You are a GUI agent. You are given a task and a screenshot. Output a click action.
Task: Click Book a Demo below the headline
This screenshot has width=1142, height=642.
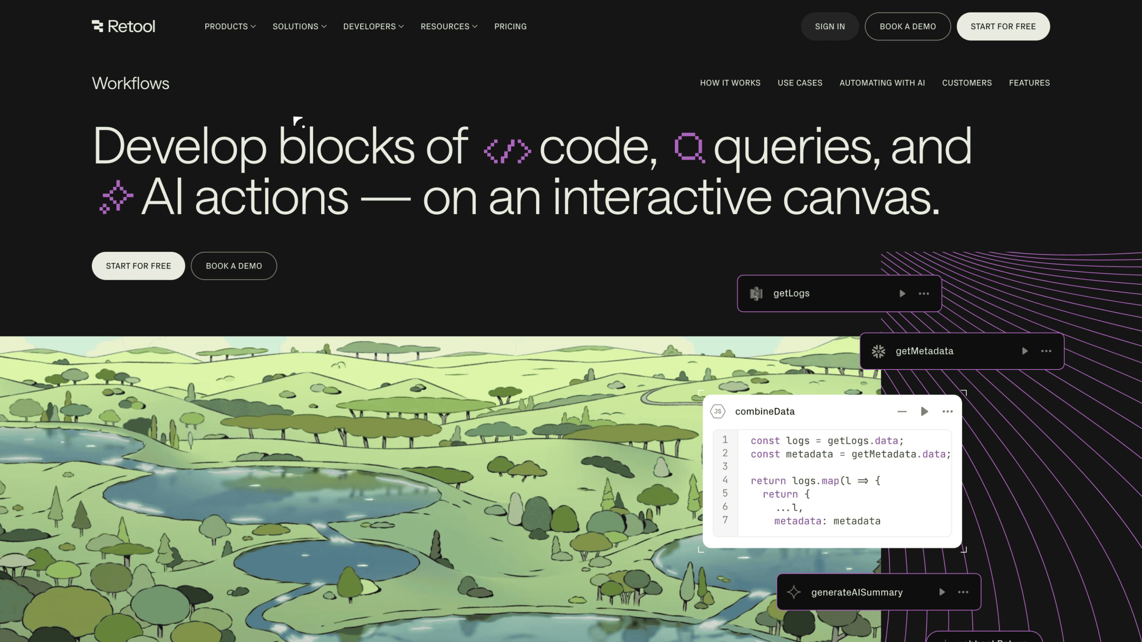coord(234,266)
